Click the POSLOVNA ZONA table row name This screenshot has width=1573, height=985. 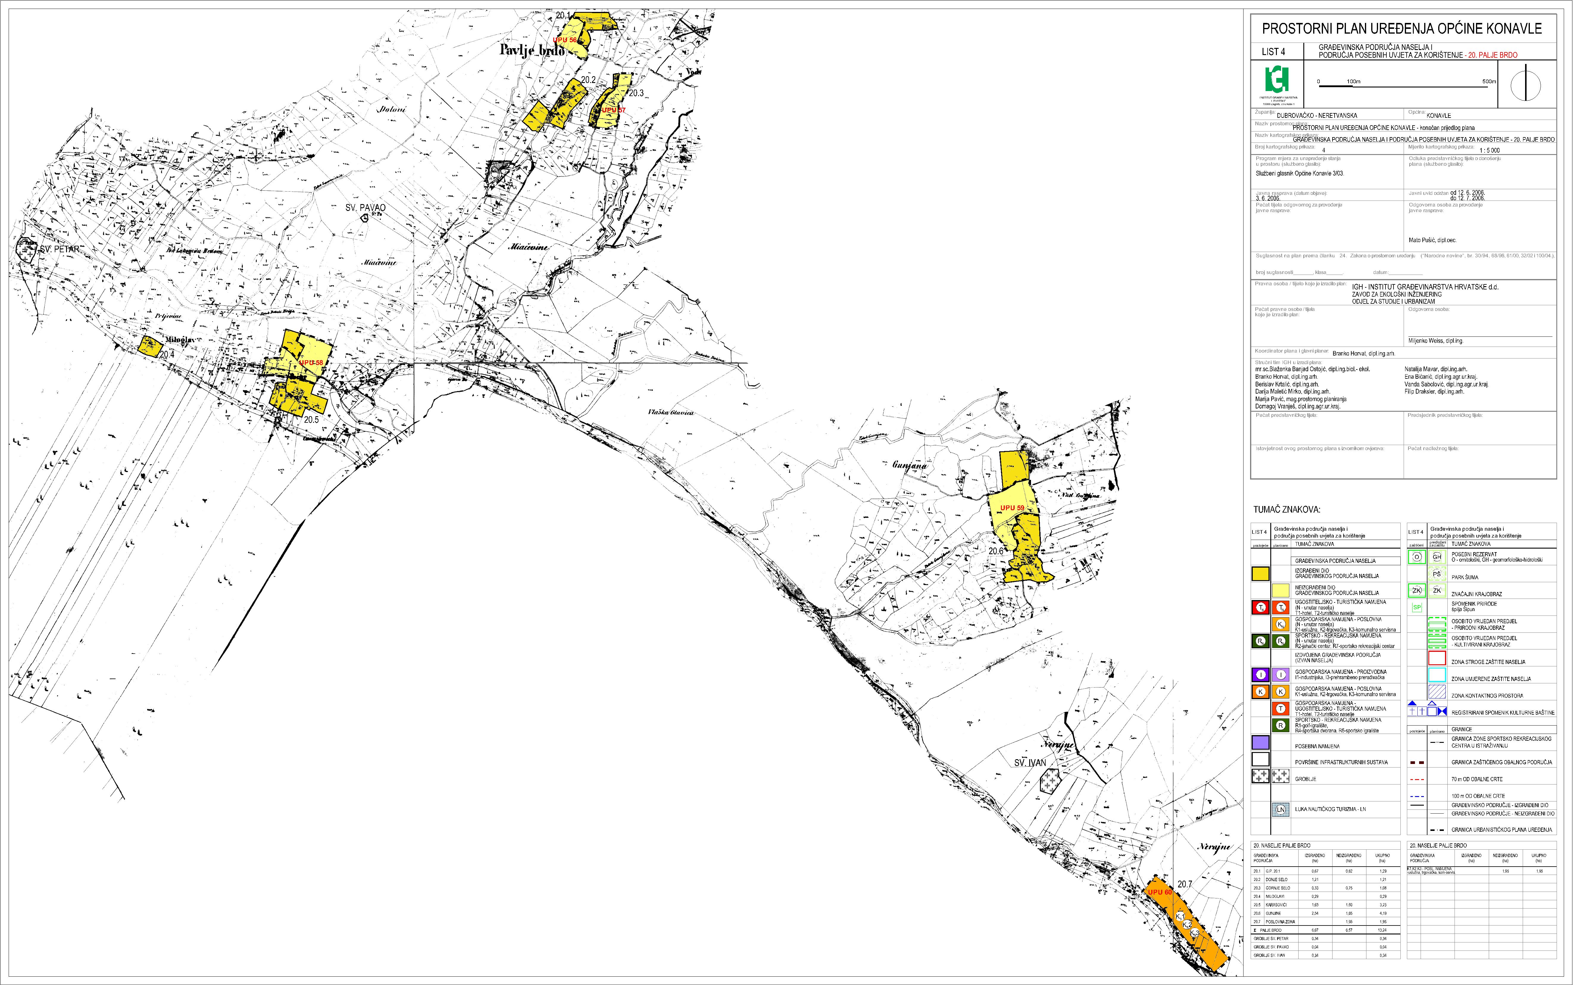tap(1280, 922)
